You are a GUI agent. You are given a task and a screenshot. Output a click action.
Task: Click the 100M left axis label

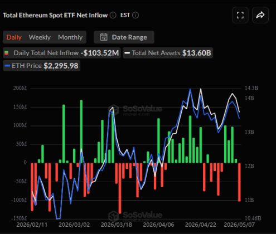[x=20, y=125]
